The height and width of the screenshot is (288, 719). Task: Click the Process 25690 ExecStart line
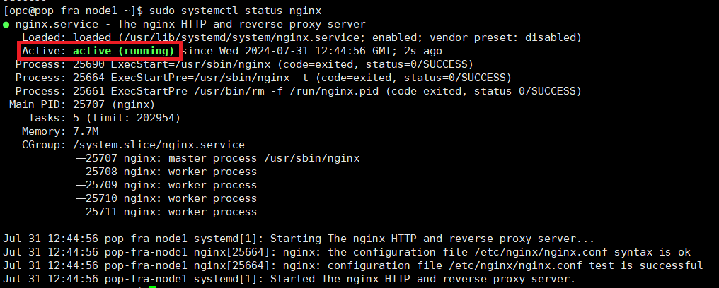tap(244, 64)
